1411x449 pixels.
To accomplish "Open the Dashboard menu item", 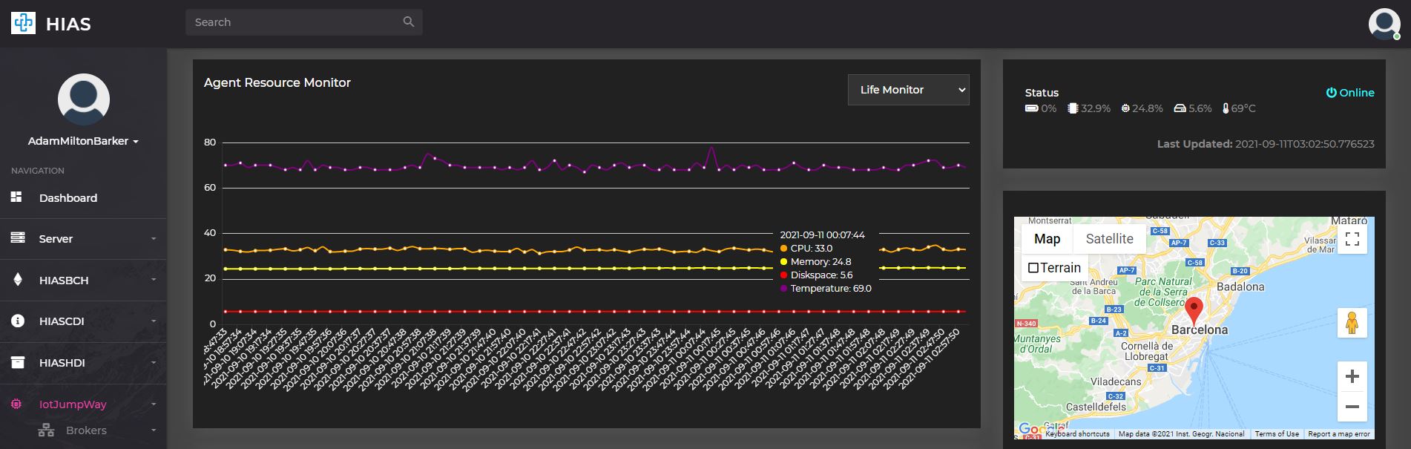I will [83, 197].
